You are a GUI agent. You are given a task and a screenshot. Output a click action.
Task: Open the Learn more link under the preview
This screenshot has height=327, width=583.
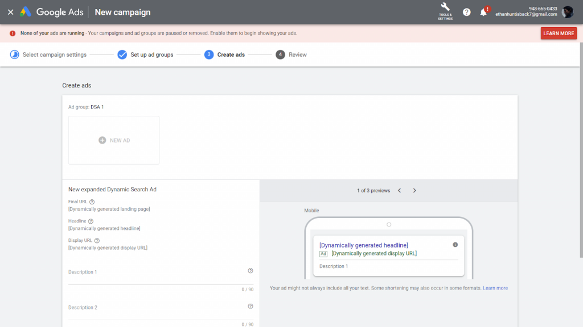pos(495,288)
